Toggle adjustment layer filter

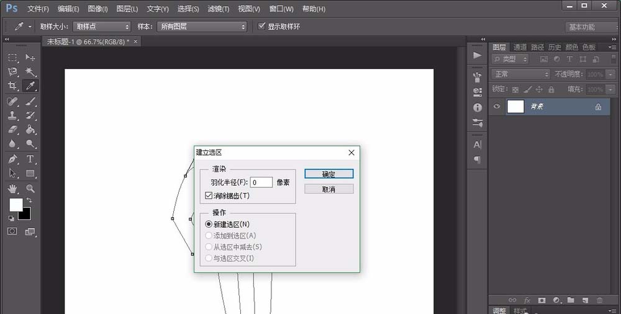(556, 59)
